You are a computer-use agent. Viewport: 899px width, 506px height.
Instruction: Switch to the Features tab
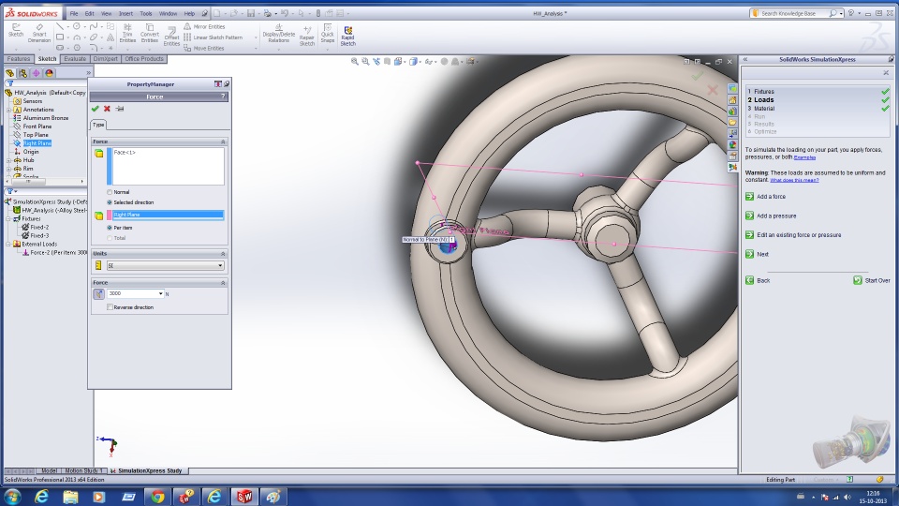pyautogui.click(x=19, y=58)
